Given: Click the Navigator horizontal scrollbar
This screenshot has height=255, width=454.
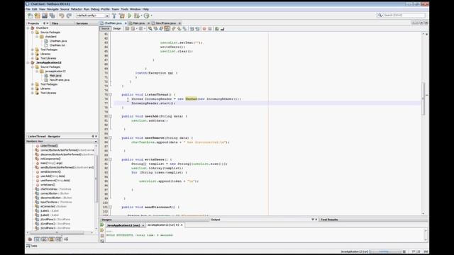Looking at the screenshot, I should (x=57, y=233).
